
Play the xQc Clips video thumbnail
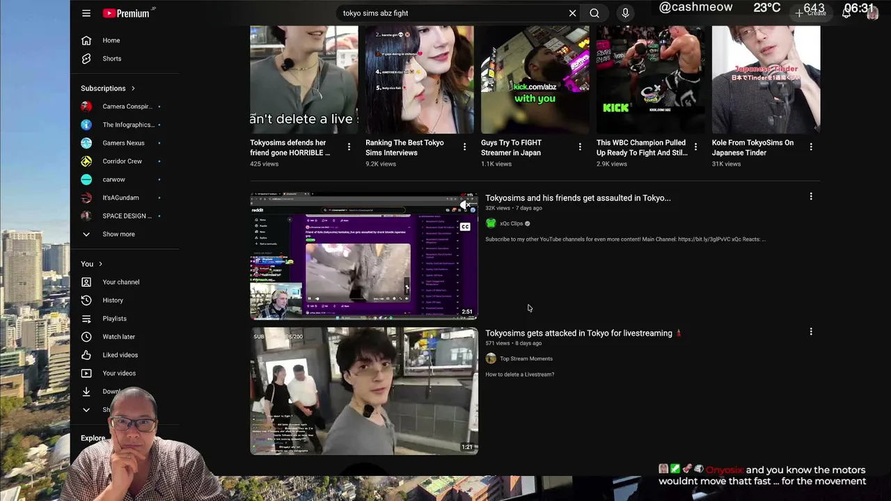[364, 256]
